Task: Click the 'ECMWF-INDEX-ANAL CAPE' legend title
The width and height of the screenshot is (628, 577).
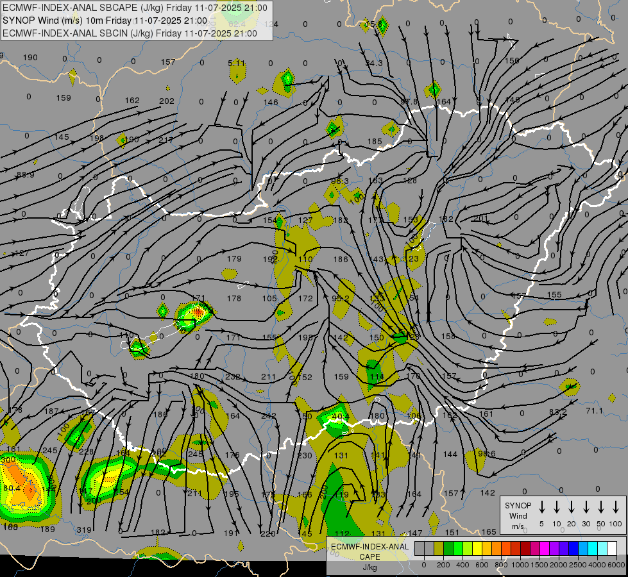Action: coord(369,551)
